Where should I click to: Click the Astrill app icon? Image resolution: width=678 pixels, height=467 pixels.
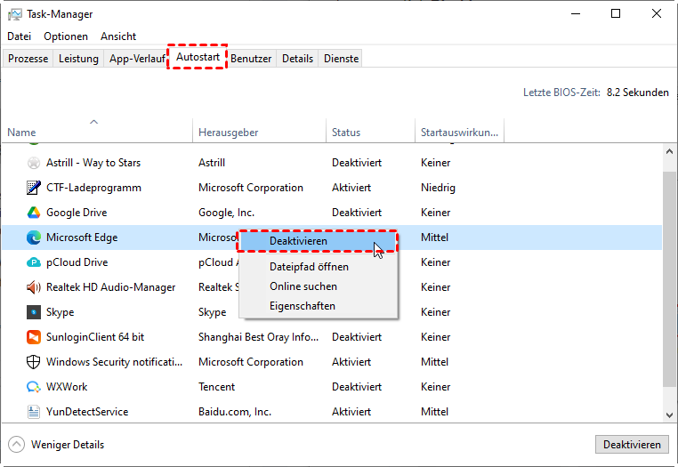coord(33,163)
